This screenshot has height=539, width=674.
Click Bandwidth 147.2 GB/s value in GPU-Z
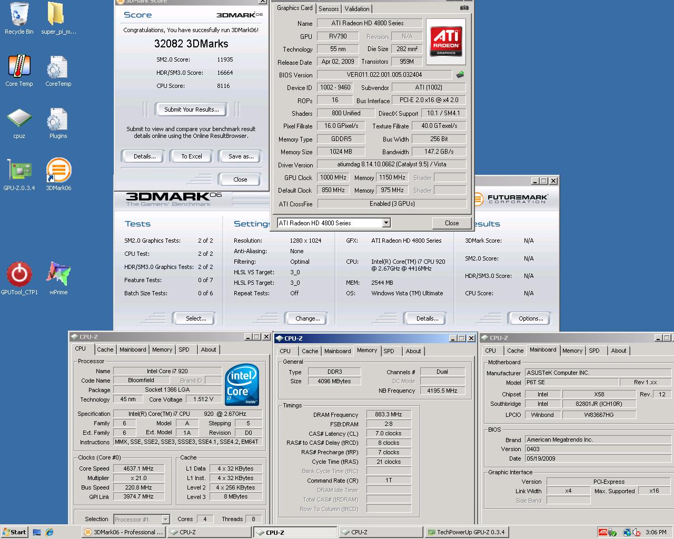[x=439, y=152]
